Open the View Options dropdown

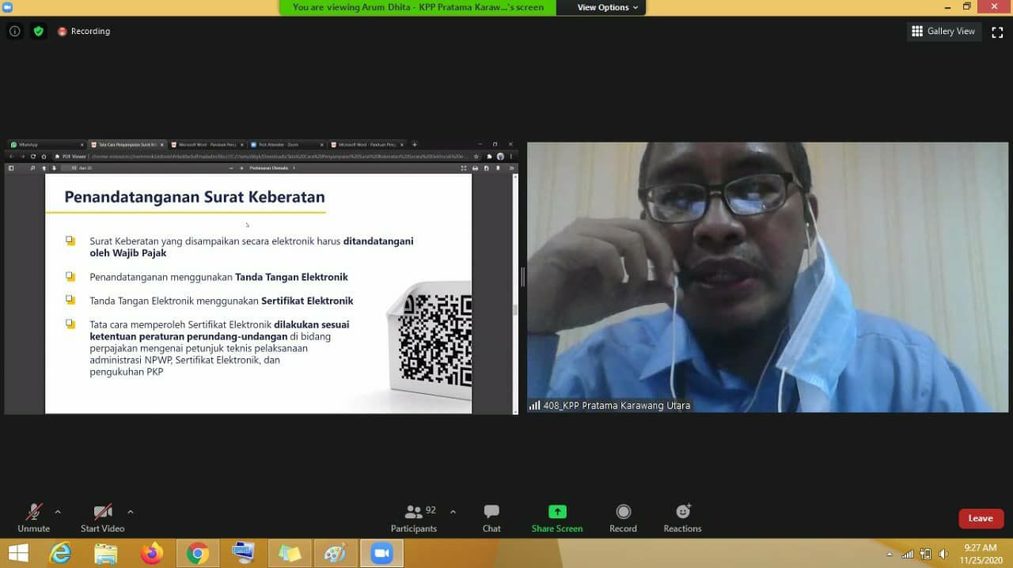pos(601,7)
